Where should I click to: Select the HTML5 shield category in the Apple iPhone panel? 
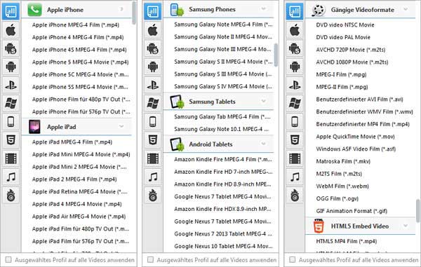coord(11,139)
